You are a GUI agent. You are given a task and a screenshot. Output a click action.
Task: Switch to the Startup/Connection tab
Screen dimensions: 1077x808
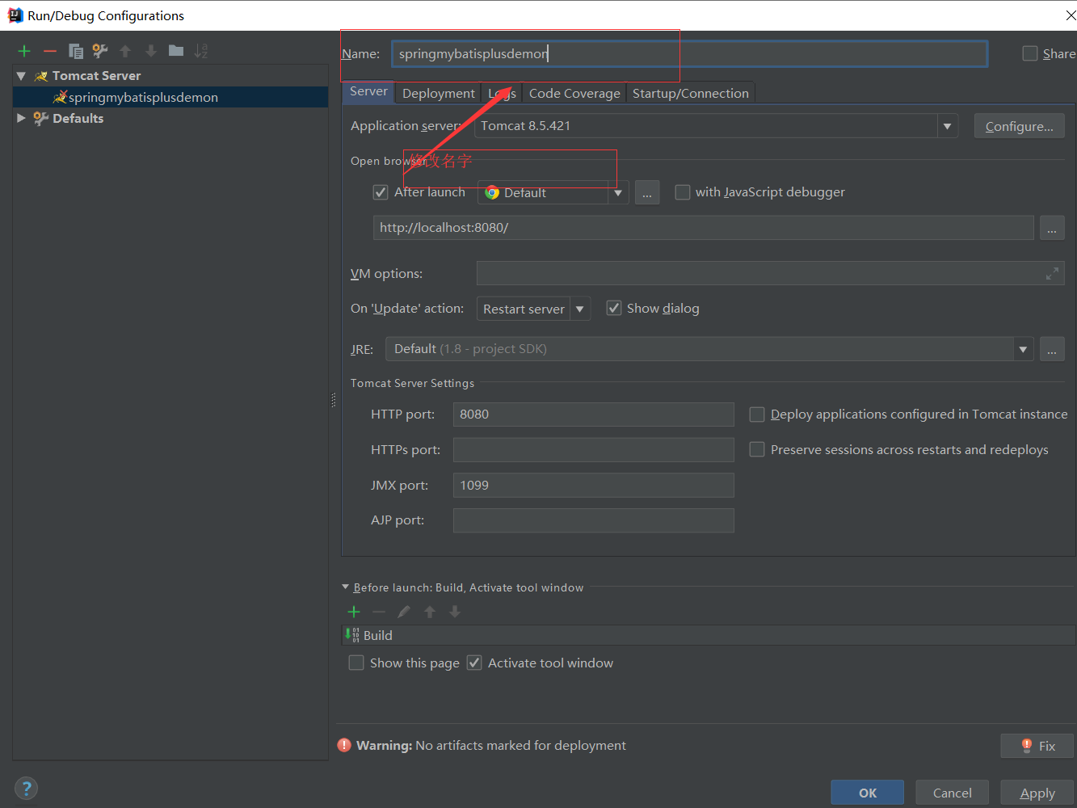(691, 94)
